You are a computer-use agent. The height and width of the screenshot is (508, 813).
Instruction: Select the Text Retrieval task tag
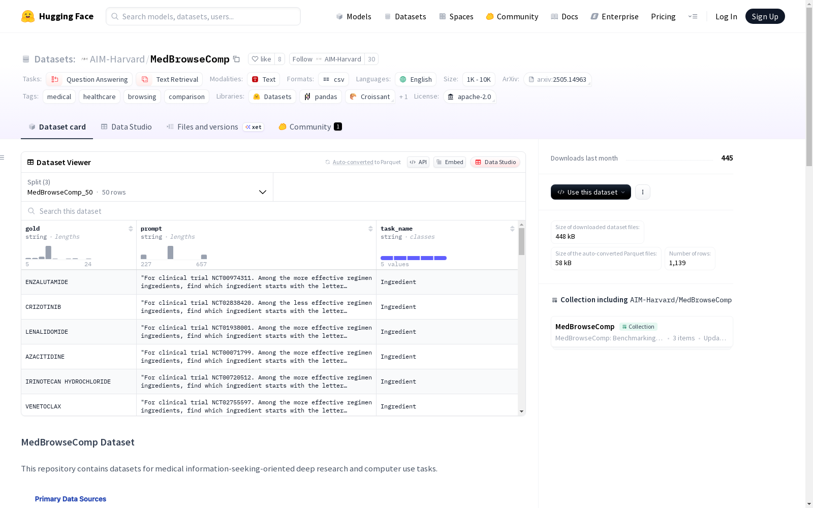[169, 79]
